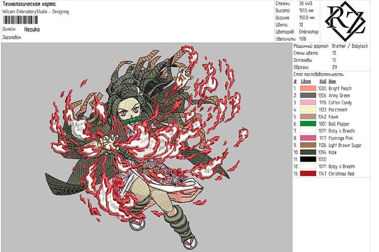Select the row 12 Baby's Breath swatch

click(x=308, y=166)
